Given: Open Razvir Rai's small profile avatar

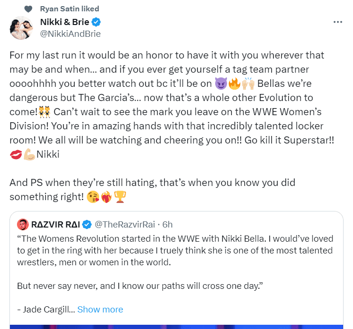Looking at the screenshot, I should pyautogui.click(x=22, y=224).
